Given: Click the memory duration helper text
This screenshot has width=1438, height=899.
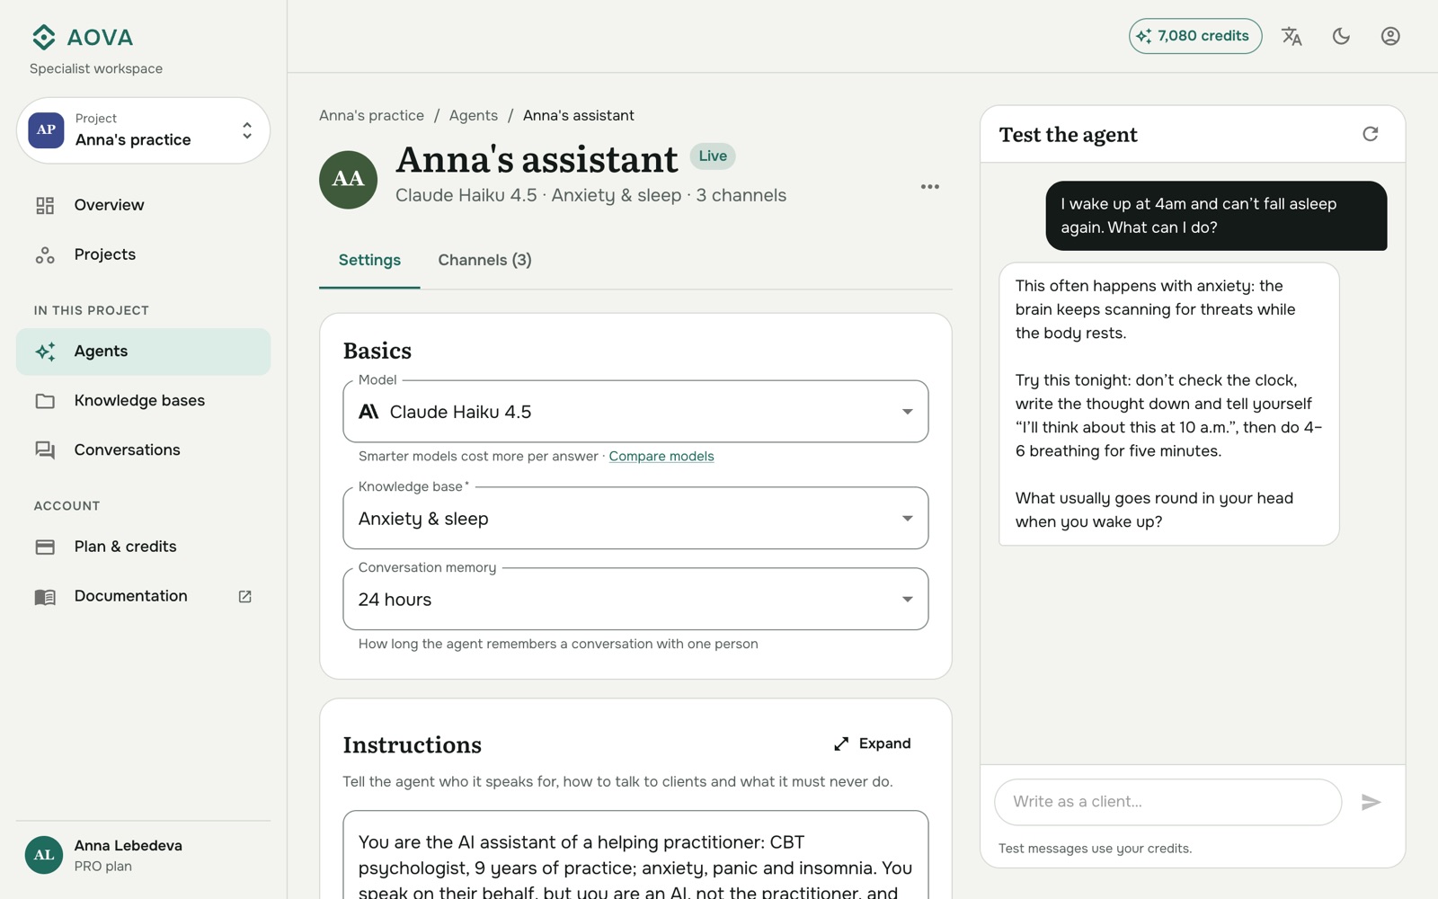Looking at the screenshot, I should pyautogui.click(x=558, y=645).
